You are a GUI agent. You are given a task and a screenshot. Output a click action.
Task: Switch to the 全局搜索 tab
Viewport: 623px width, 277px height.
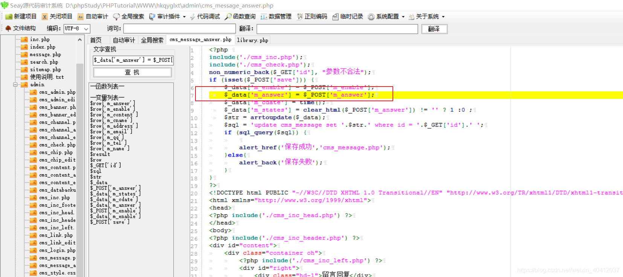pyautogui.click(x=152, y=40)
